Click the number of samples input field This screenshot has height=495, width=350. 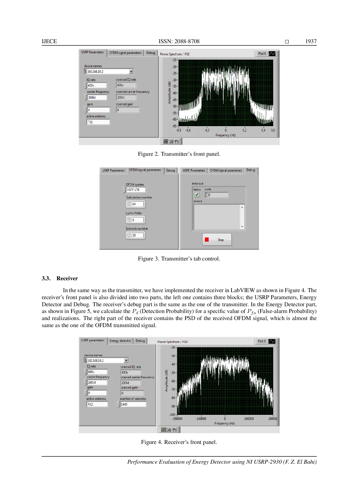[x=133, y=404]
